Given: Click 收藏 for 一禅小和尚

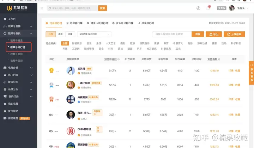Looking at the screenshot, I should tap(238, 85).
